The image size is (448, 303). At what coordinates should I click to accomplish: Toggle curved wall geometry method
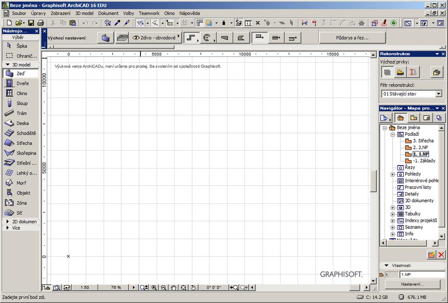coord(207,38)
